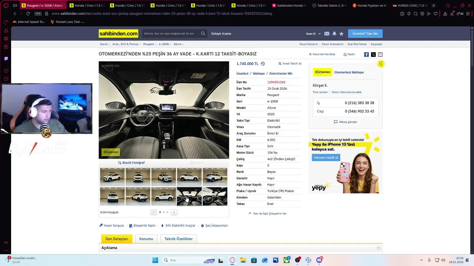Click Vasıta breadcrumb link
This screenshot has height=266, width=474.
click(104, 44)
